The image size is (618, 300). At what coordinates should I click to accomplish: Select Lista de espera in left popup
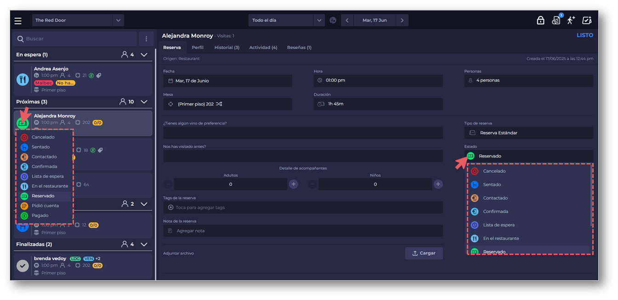pyautogui.click(x=45, y=176)
